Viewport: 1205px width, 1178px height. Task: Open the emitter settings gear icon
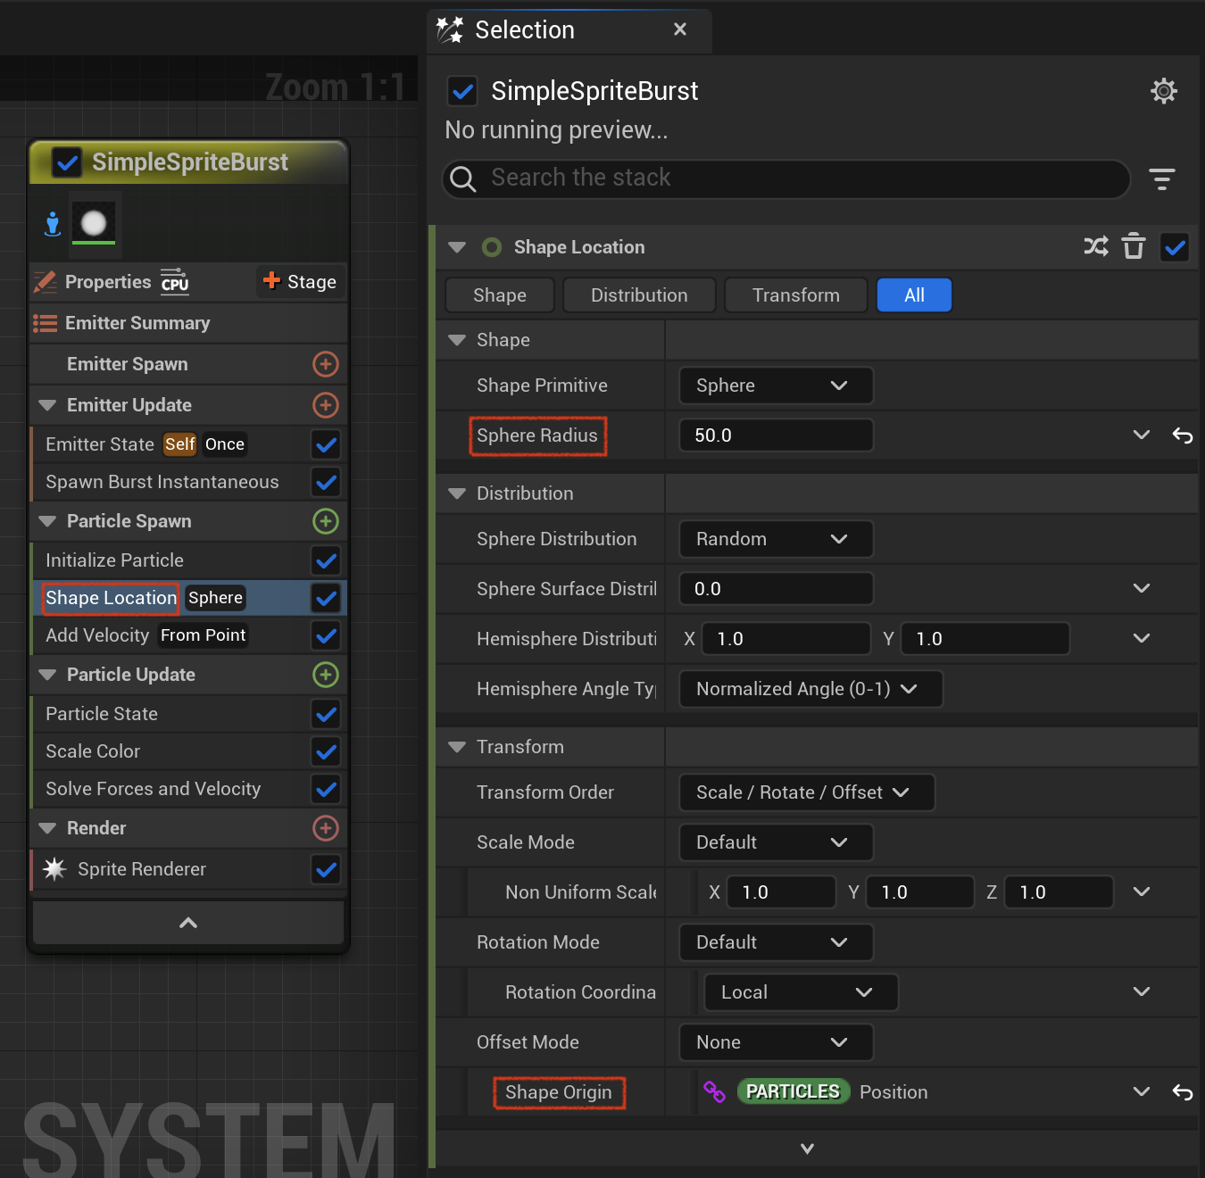click(1163, 91)
